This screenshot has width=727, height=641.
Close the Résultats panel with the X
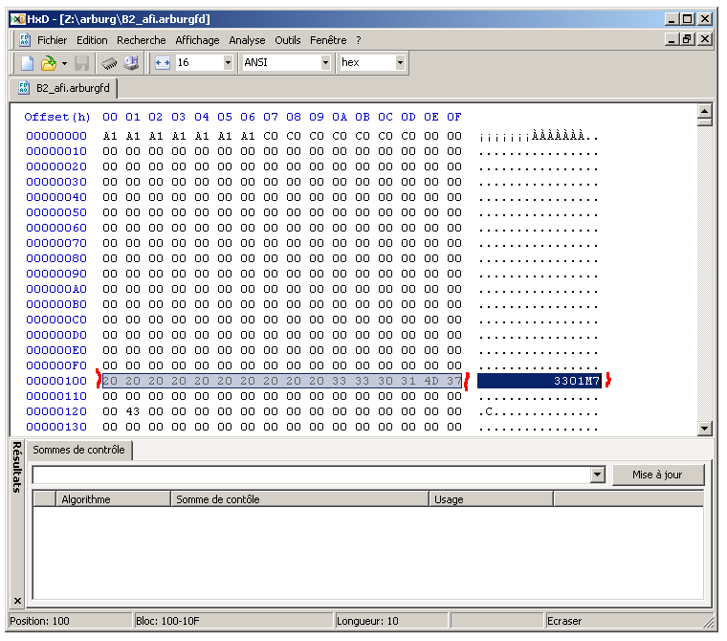click(x=17, y=601)
